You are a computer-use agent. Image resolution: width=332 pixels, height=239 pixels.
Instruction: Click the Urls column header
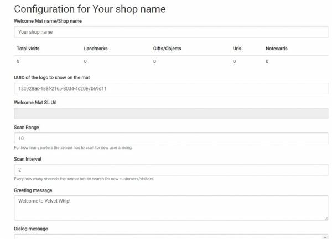tap(237, 49)
